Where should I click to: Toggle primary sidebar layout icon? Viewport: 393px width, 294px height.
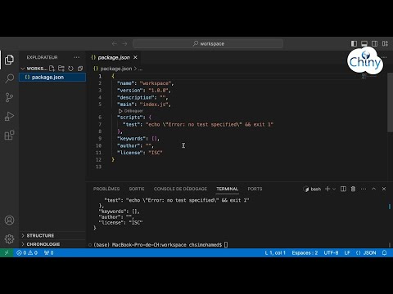click(354, 43)
